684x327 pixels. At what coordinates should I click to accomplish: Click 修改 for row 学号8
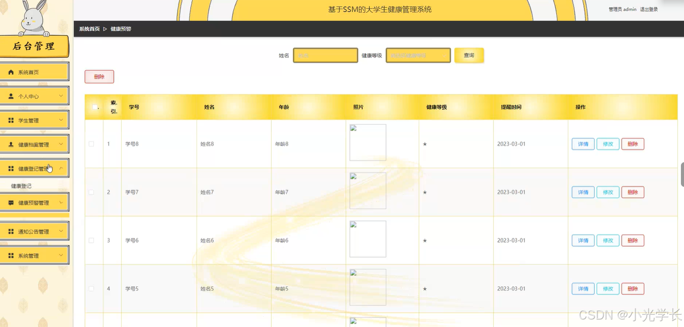(x=608, y=144)
